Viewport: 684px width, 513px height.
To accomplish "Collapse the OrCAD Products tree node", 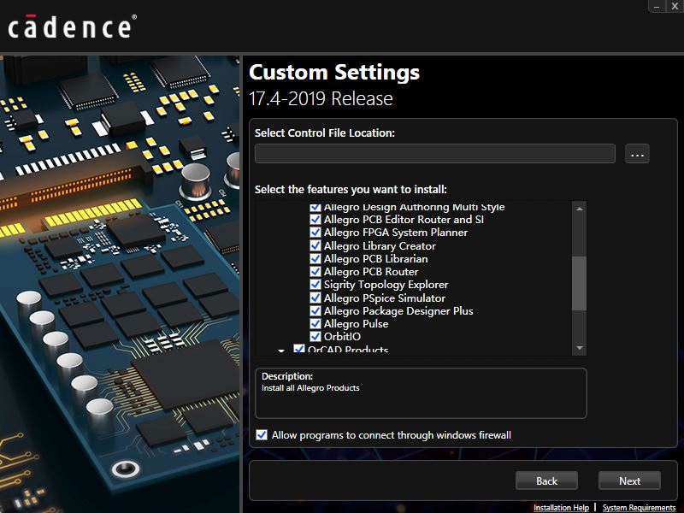I will coord(281,351).
